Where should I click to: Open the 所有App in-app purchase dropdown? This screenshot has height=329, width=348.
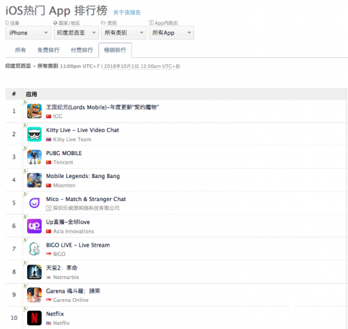click(171, 33)
